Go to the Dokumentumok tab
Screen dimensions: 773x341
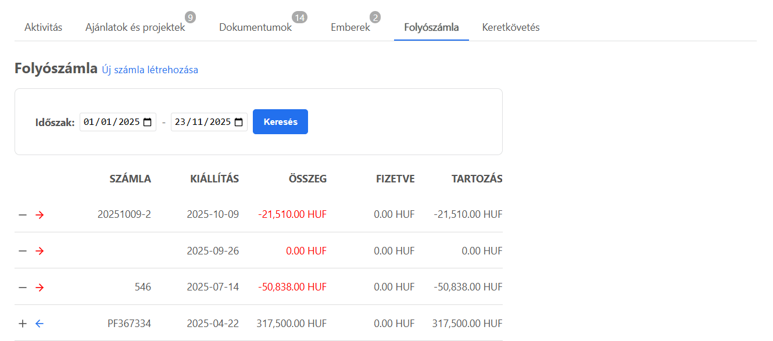255,27
